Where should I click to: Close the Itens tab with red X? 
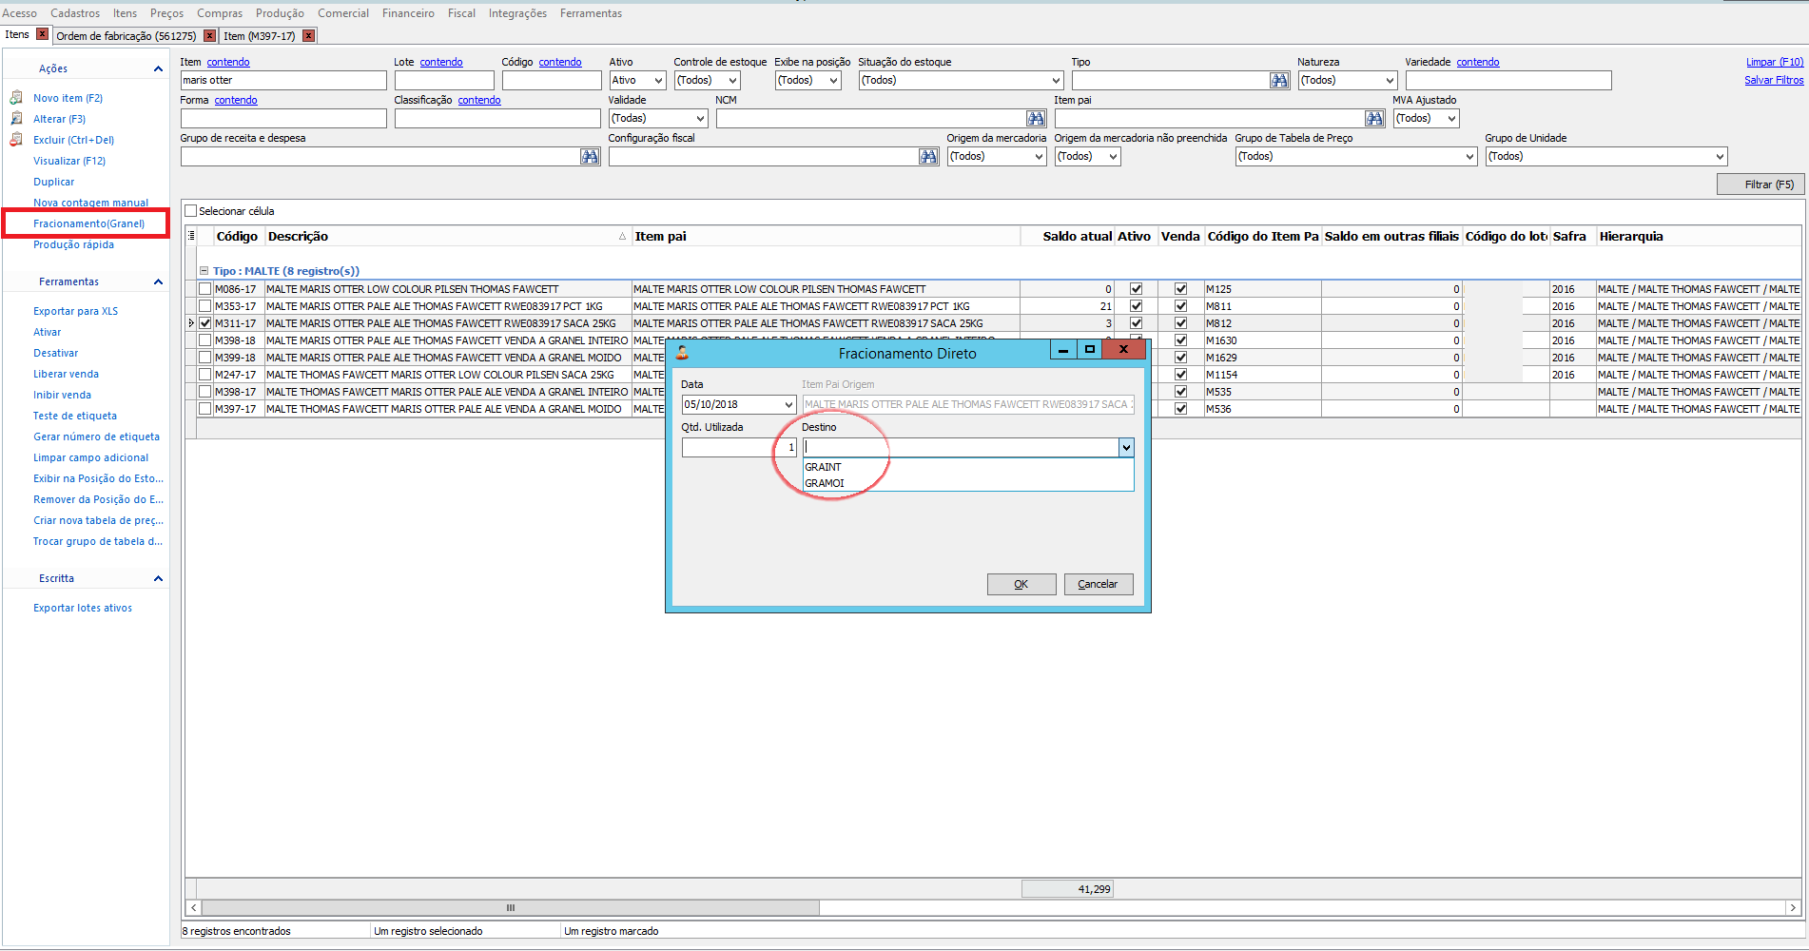coord(42,34)
